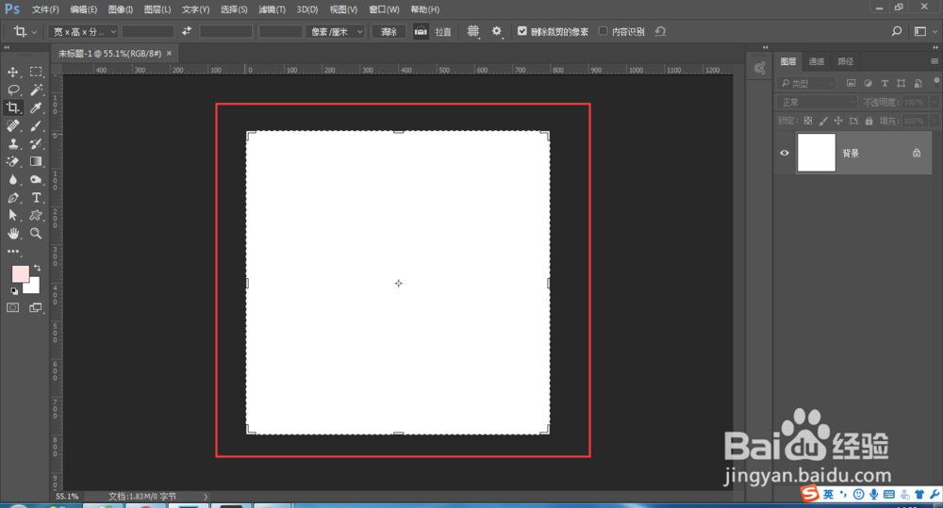Toggle smart object layer filter
Image resolution: width=943 pixels, height=508 pixels.
click(x=918, y=84)
